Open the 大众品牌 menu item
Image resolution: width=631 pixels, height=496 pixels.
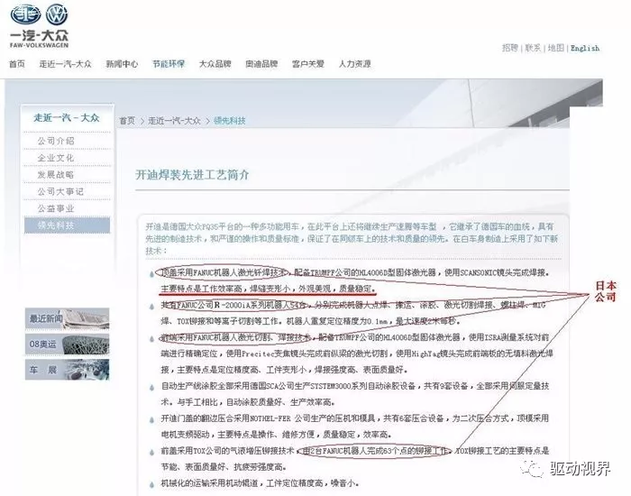[x=215, y=64]
